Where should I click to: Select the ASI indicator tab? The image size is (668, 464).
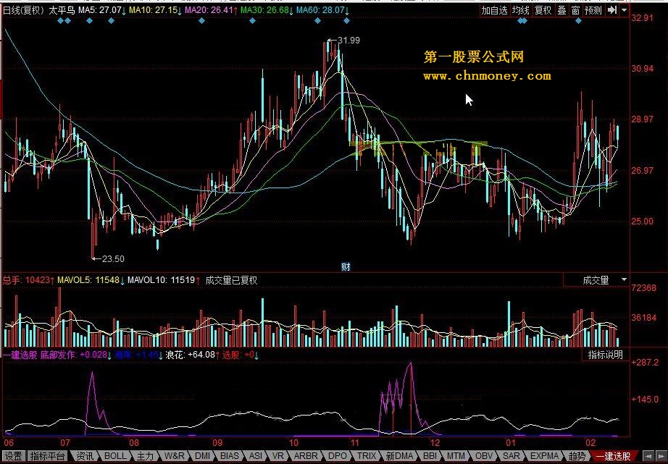click(256, 456)
